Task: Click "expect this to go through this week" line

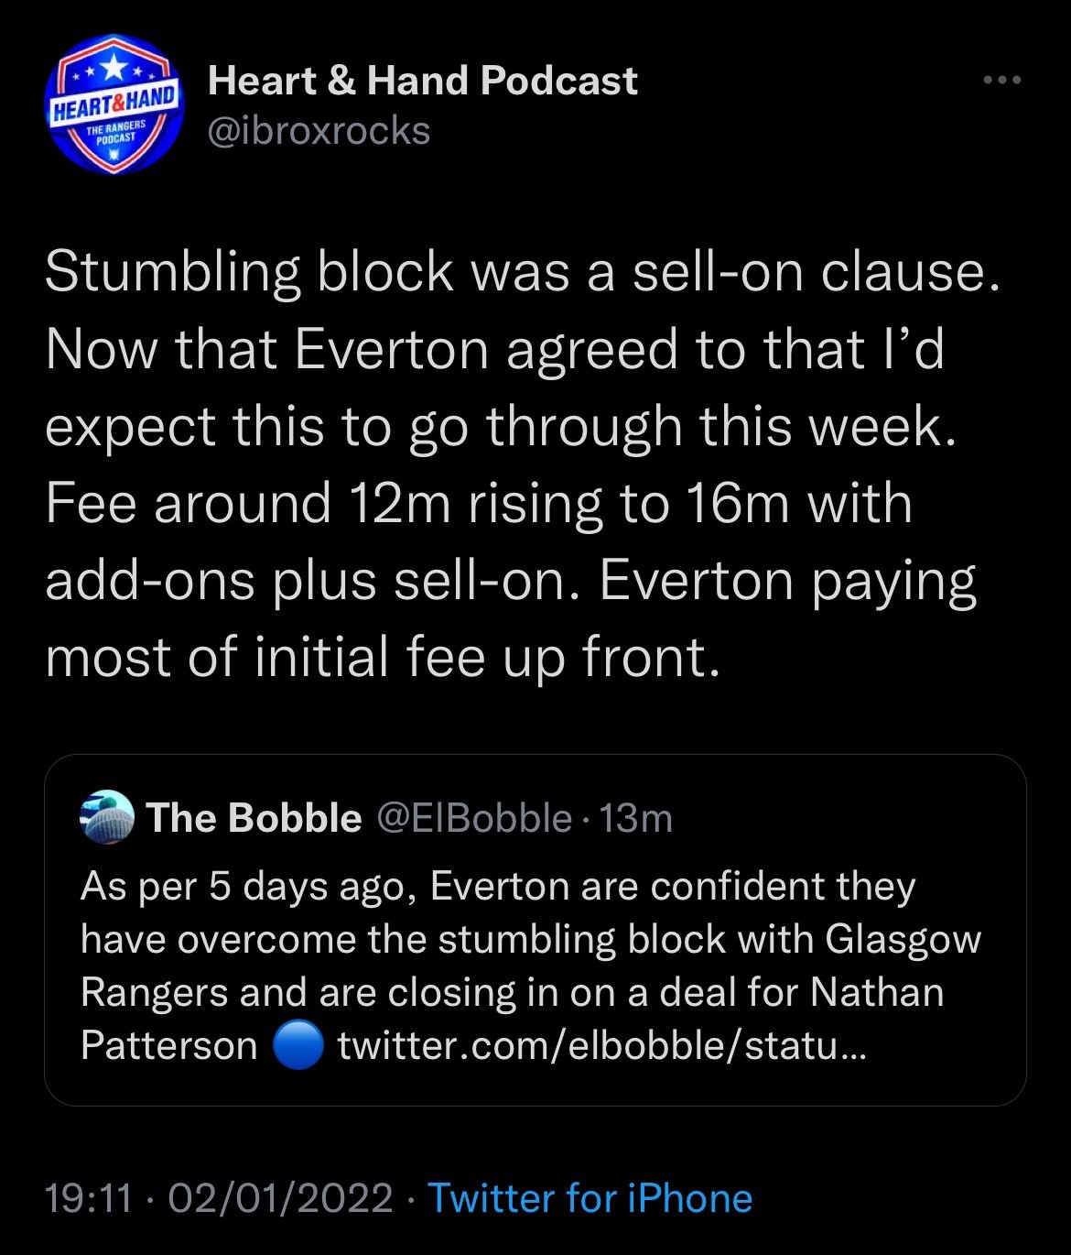Action: (501, 426)
